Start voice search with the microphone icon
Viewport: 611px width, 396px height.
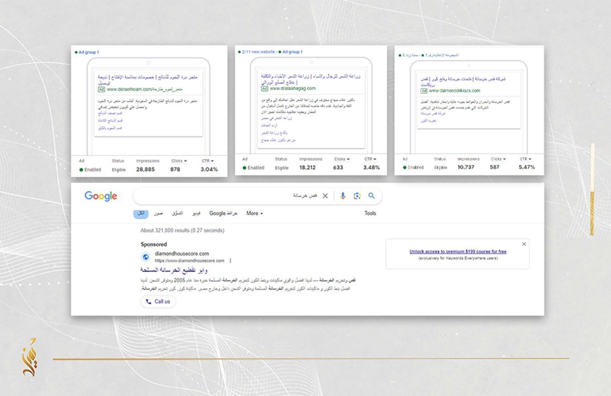343,196
